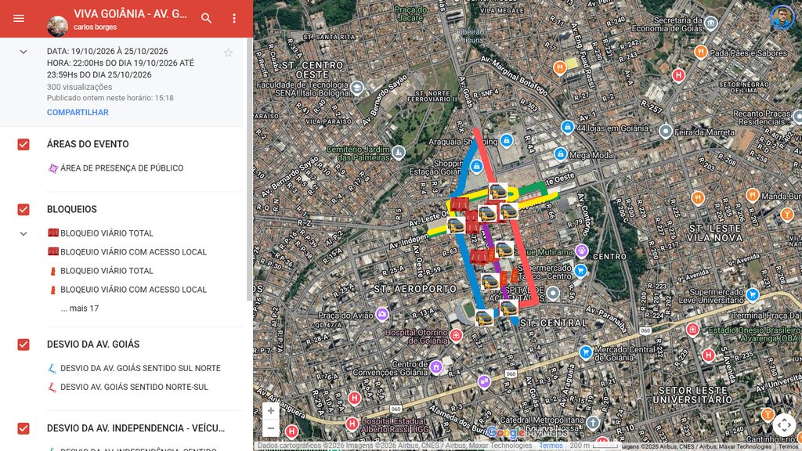Image resolution: width=802 pixels, height=451 pixels.
Task: Select the Cemitério Jardim das Palmeiras marker
Action: [x=399, y=152]
